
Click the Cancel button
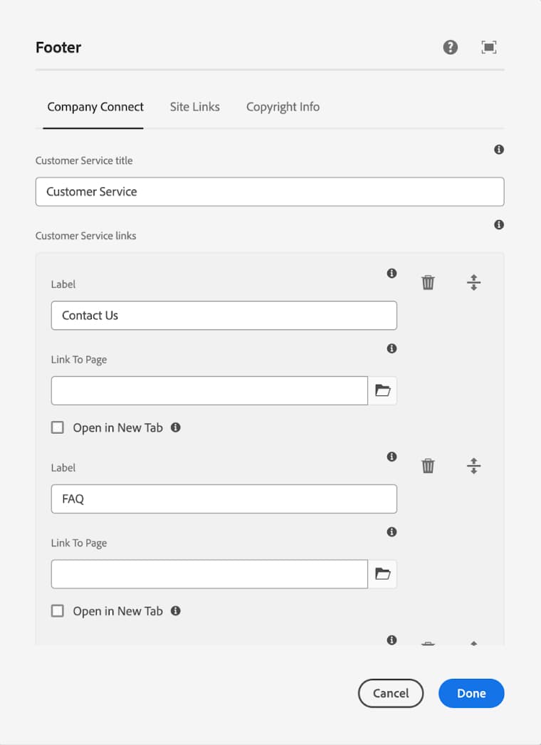coord(391,693)
